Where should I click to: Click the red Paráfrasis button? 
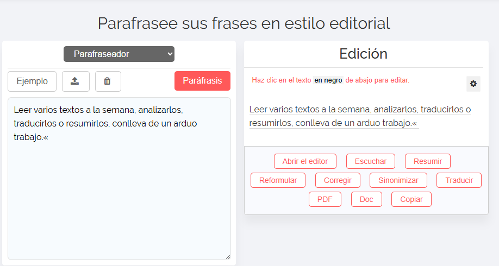click(202, 81)
